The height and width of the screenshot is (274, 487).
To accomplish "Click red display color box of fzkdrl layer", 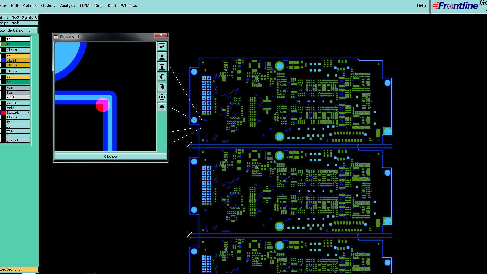I will click(3, 113).
